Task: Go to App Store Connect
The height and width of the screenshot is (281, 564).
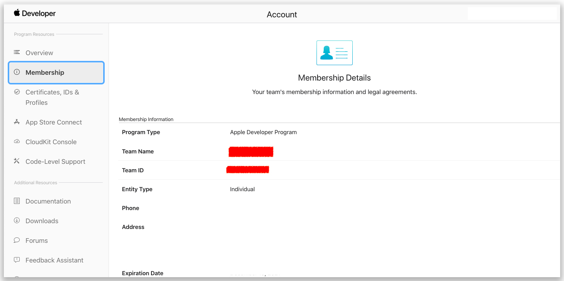Action: [x=54, y=122]
